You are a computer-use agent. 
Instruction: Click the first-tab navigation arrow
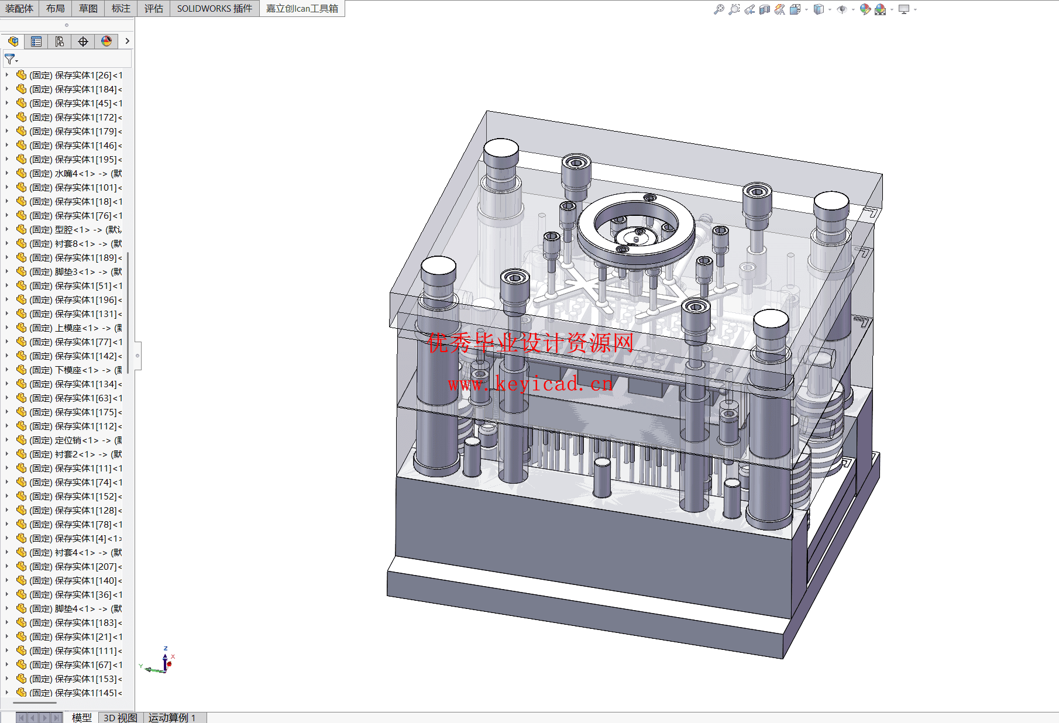click(x=22, y=717)
